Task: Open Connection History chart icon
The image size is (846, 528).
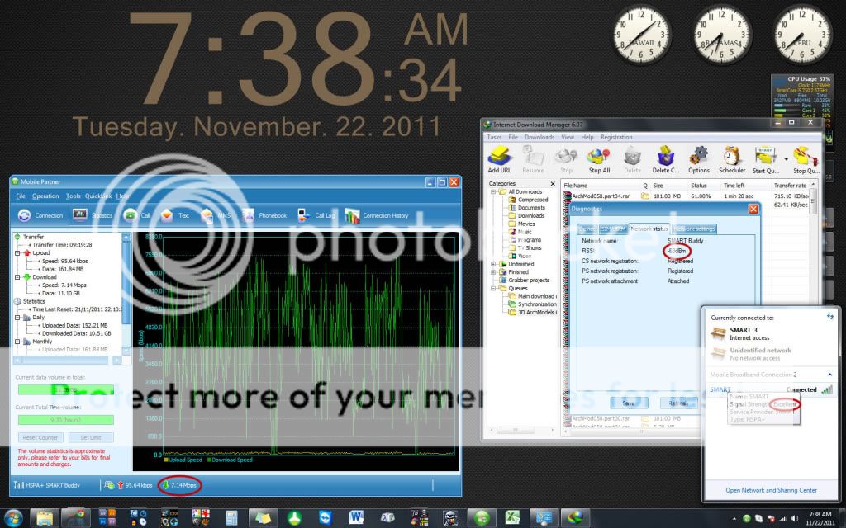Action: pyautogui.click(x=353, y=215)
